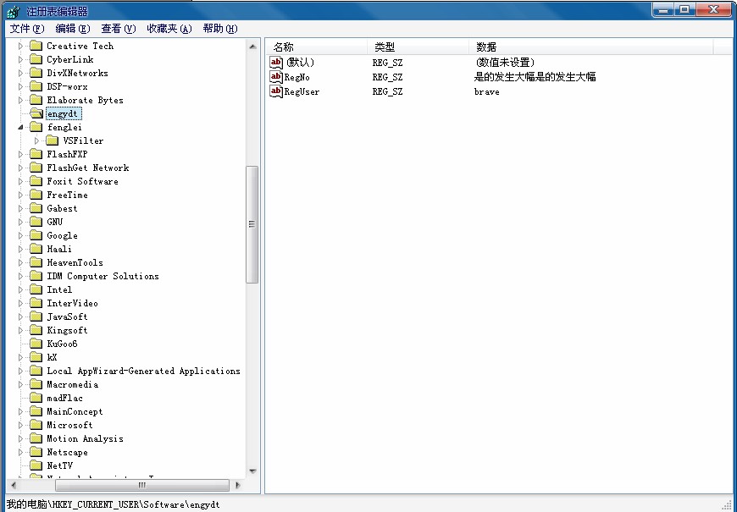Maximize the Registry Editor window
The width and height of the screenshot is (737, 512).
pos(684,9)
